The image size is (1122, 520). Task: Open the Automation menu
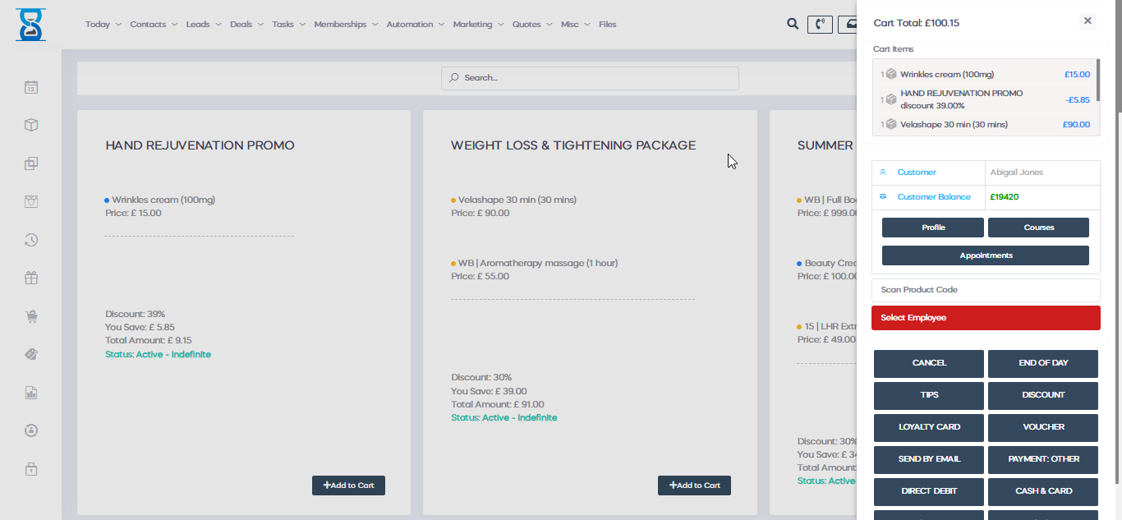(414, 25)
